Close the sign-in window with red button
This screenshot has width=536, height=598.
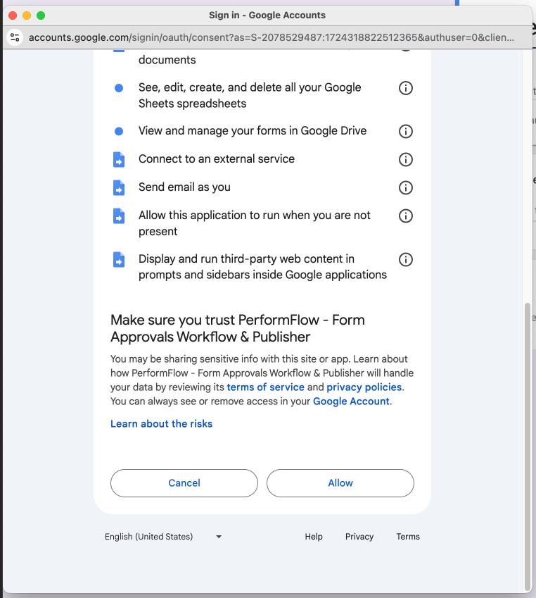[13, 15]
